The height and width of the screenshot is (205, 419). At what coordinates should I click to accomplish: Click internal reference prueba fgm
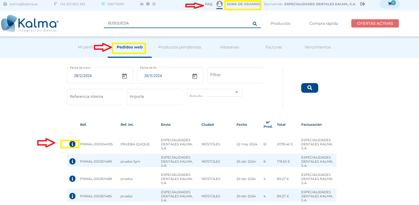coord(130,162)
